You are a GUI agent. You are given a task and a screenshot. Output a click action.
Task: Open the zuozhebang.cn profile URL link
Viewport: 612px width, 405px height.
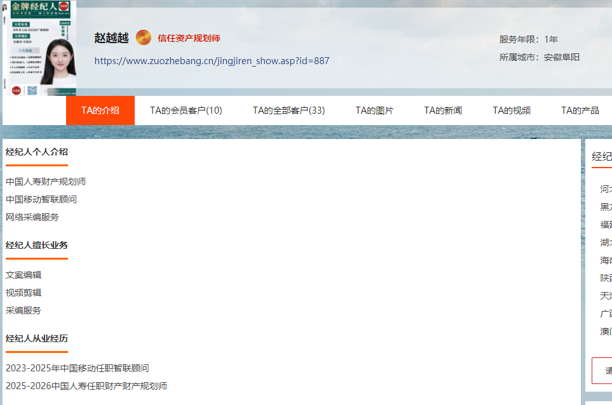click(x=212, y=61)
